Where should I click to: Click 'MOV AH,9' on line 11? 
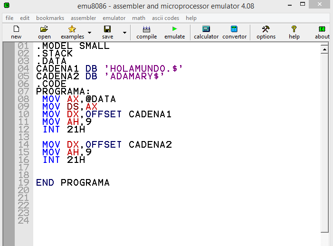click(67, 122)
